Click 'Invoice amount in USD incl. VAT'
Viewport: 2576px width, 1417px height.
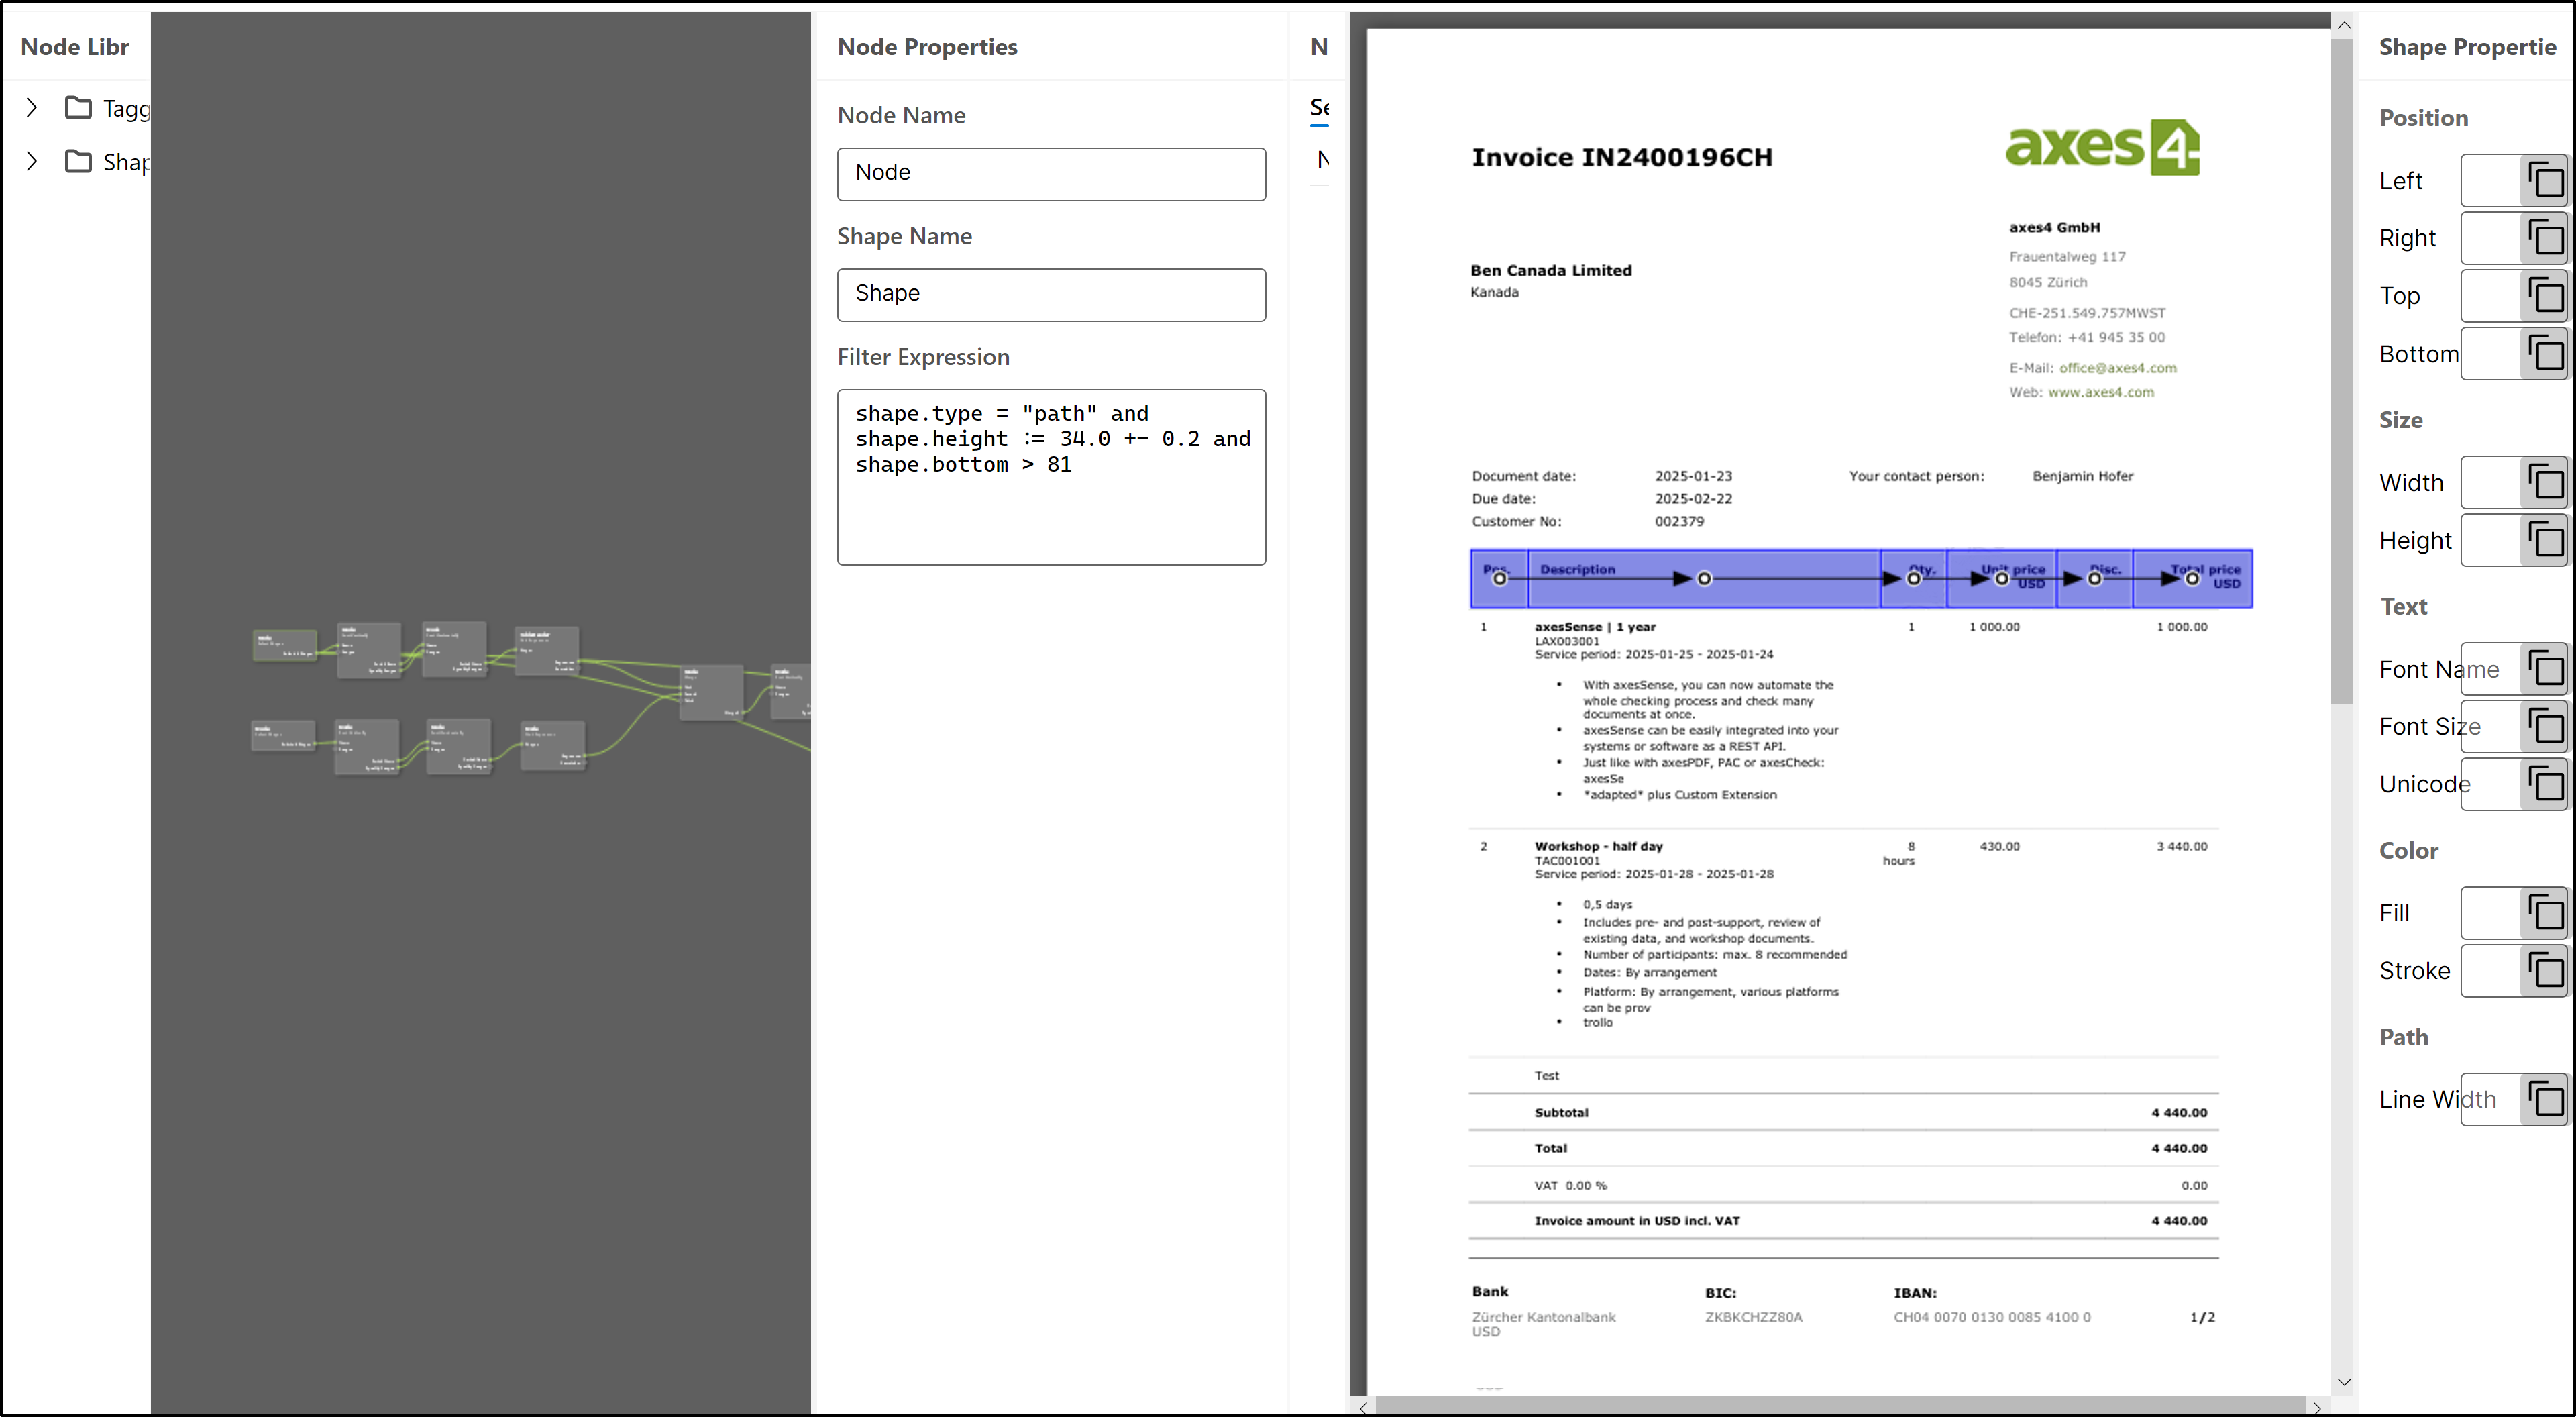pyautogui.click(x=1637, y=1221)
